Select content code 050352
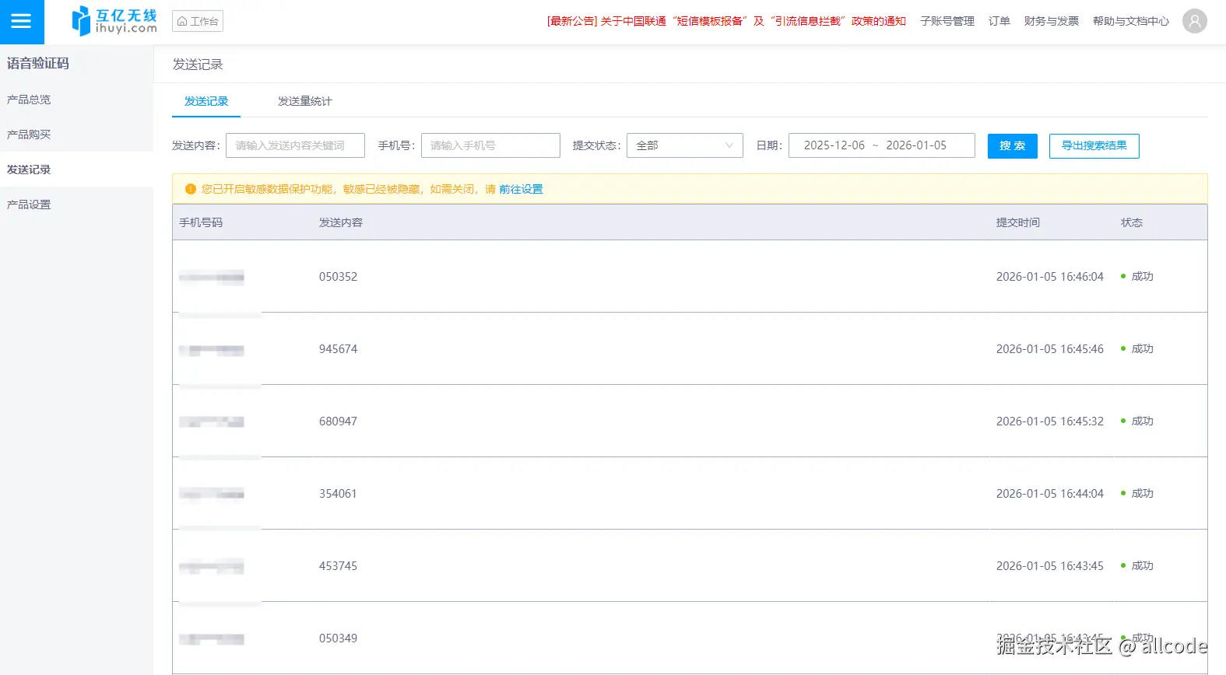The height and width of the screenshot is (675, 1226). (338, 277)
